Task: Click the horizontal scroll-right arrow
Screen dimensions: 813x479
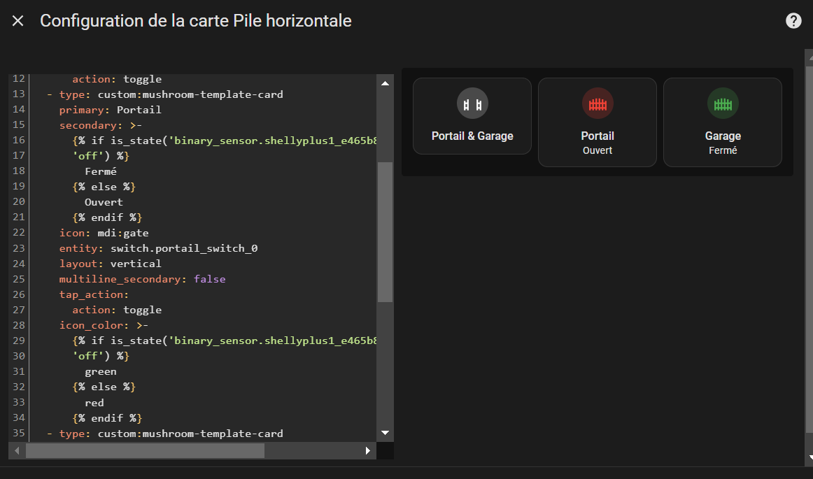Action: pos(367,450)
